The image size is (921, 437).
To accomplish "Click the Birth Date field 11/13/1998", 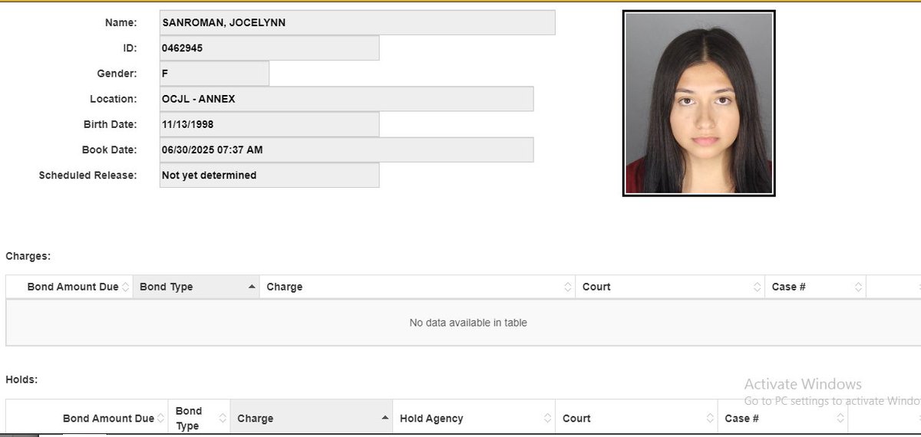I will [x=269, y=124].
